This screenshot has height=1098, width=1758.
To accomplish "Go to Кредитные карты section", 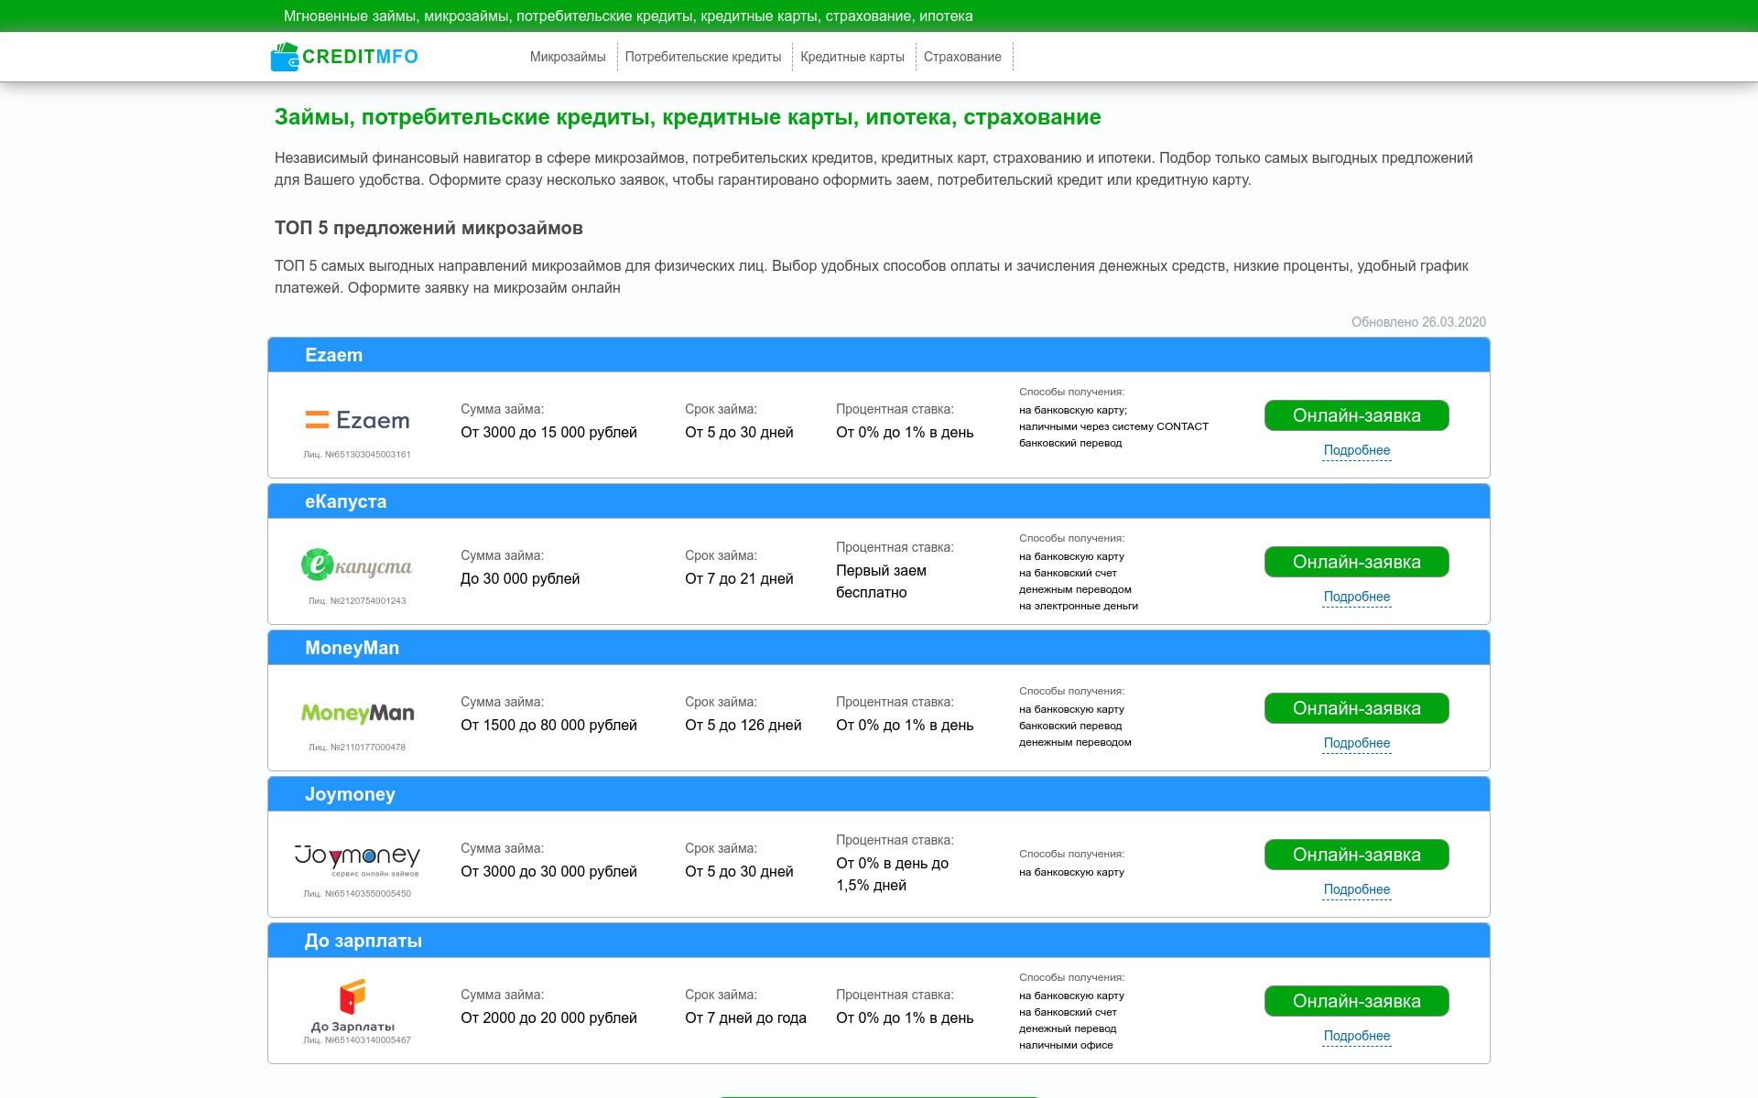I will point(852,57).
